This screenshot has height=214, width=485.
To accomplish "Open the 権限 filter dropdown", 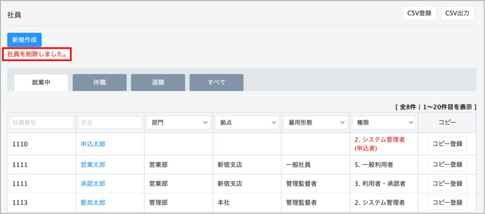I will tap(384, 123).
